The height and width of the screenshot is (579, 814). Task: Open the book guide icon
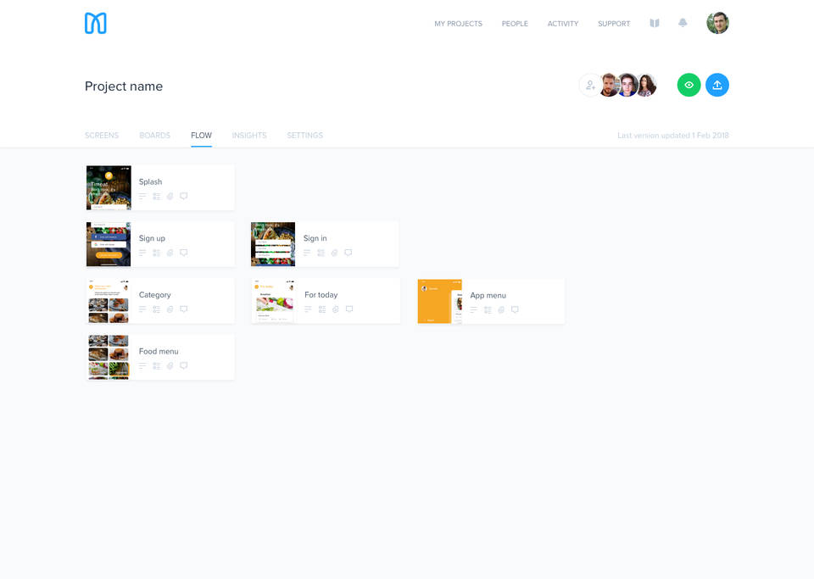click(x=655, y=23)
